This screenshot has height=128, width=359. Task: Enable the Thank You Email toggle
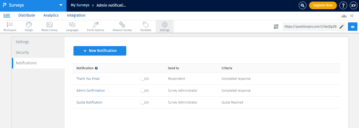[x=144, y=79]
